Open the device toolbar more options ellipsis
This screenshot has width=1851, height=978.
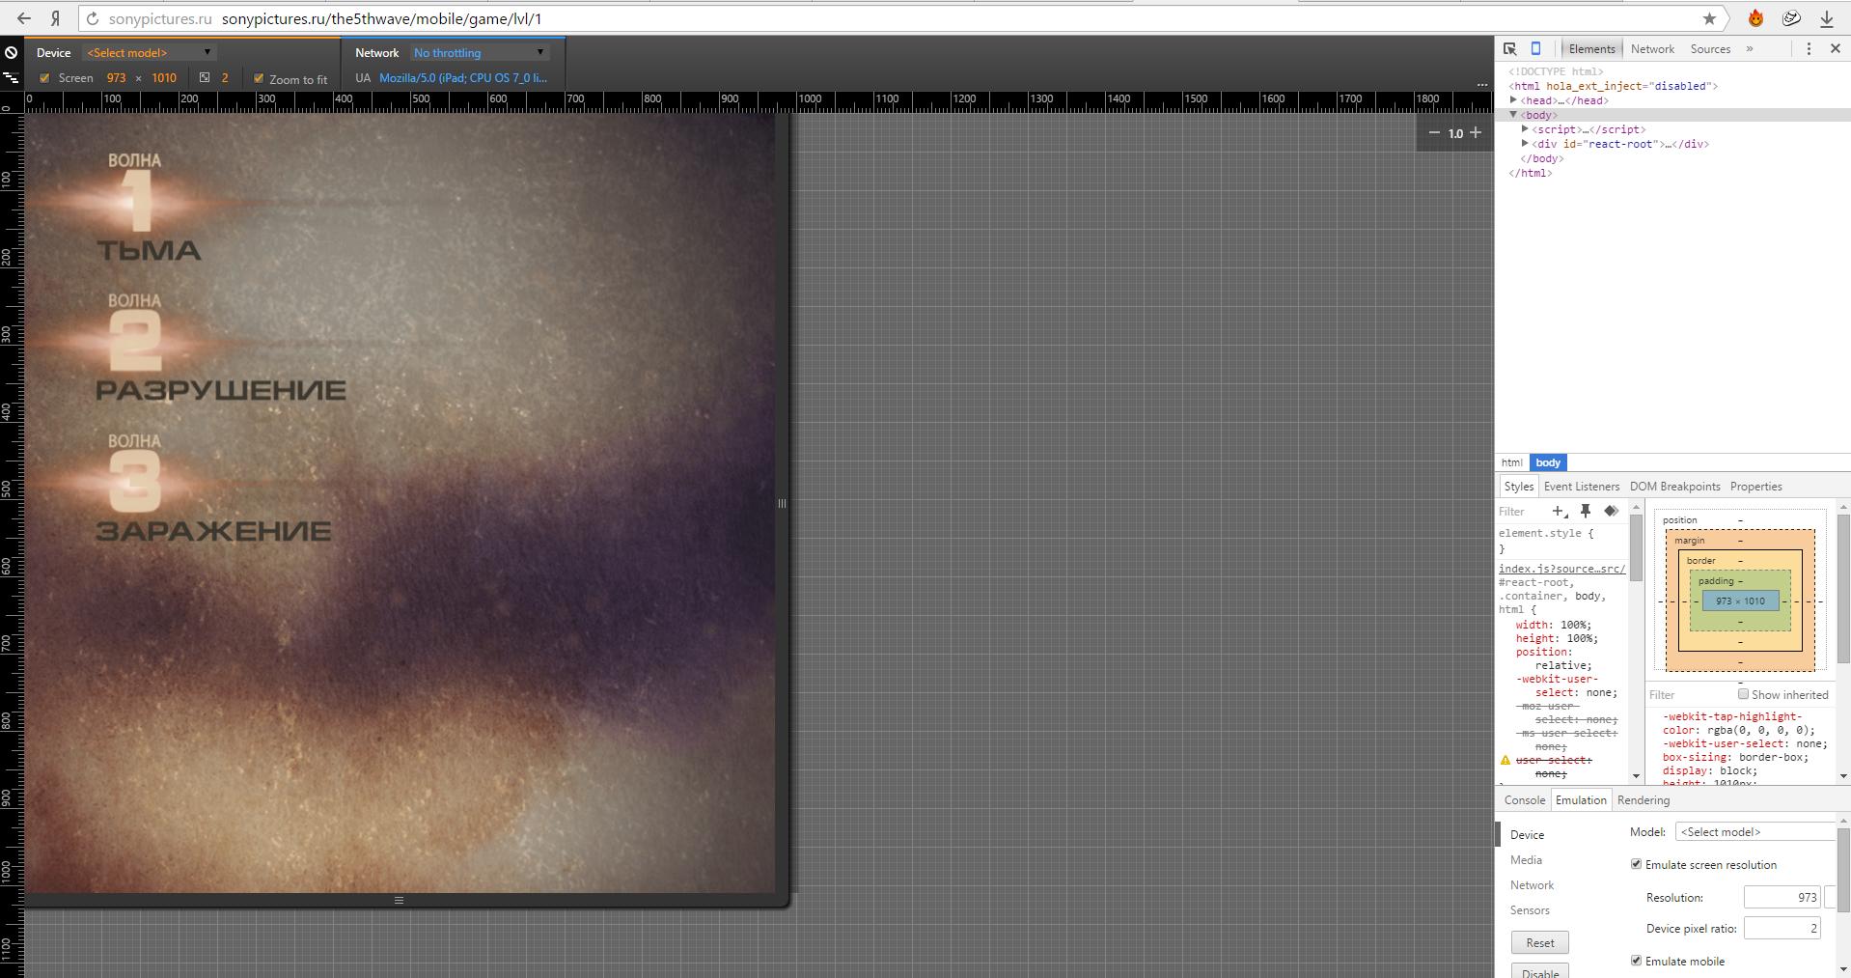point(1482,84)
